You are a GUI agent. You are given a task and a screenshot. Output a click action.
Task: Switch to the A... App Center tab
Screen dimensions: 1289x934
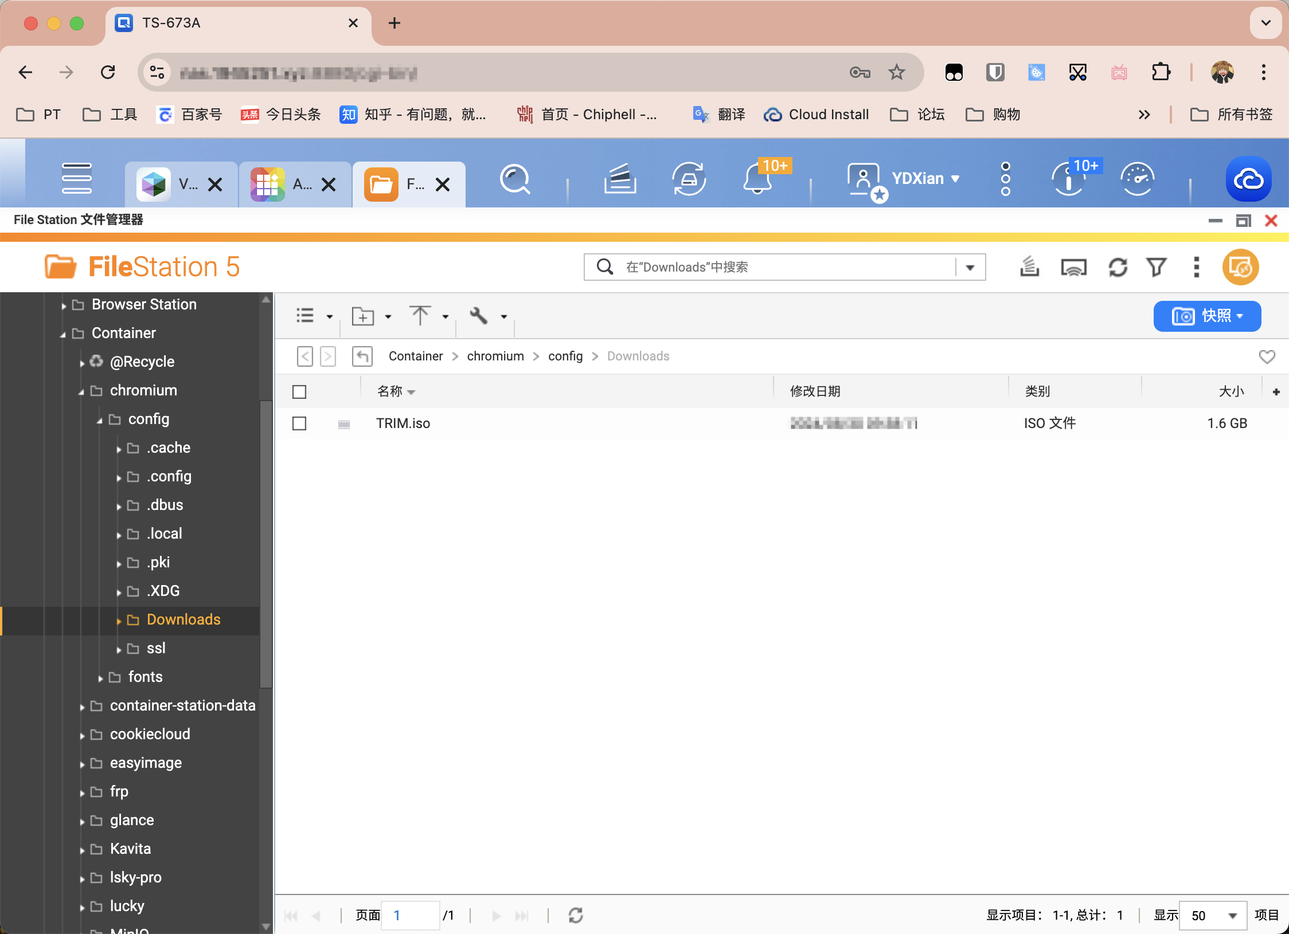[294, 184]
